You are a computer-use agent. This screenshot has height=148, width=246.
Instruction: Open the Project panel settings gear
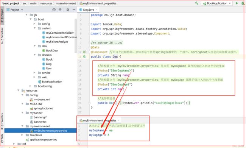click(x=68, y=10)
